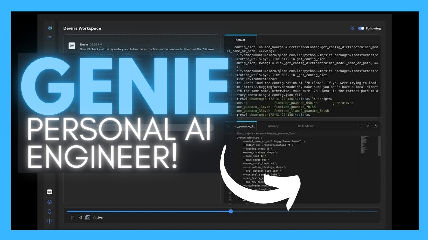The image size is (428, 240).
Task: Click the 02:52 PM message timestamp
Action: point(96,44)
